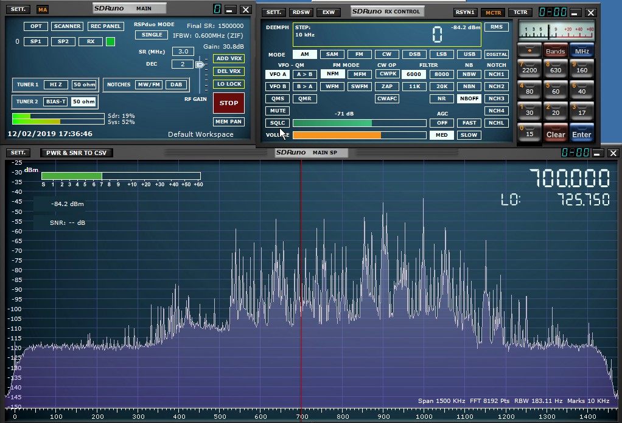This screenshot has width=622, height=423.
Task: Click keypad band button 15
Action: pos(529,132)
